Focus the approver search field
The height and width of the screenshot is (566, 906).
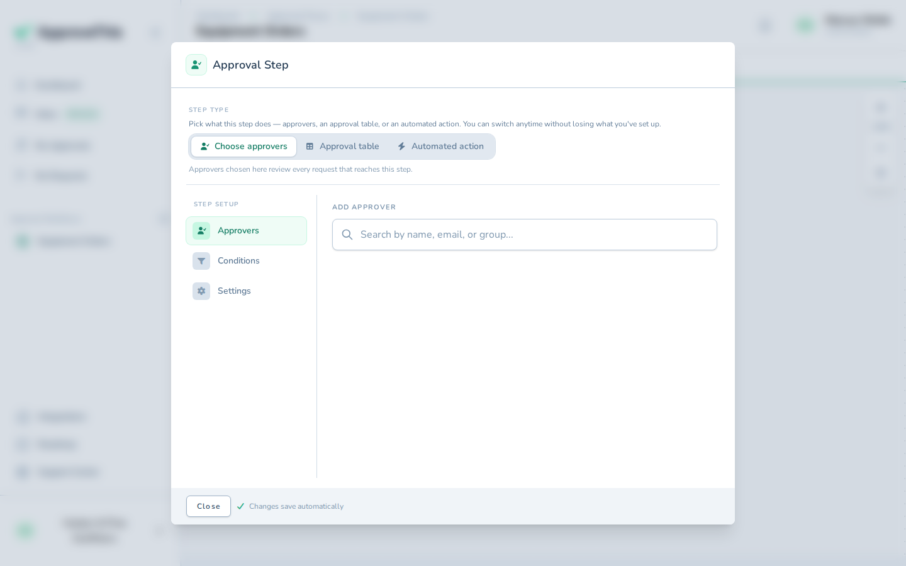coord(525,235)
